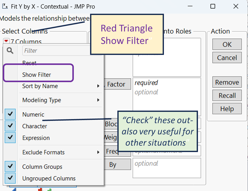Click the magnifying glass search icon
The image size is (248, 191).
[10, 51]
